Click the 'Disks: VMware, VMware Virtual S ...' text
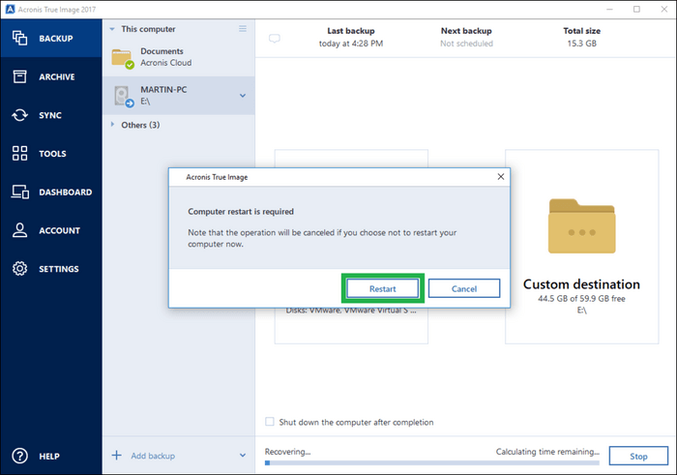The image size is (677, 475). coord(351,311)
